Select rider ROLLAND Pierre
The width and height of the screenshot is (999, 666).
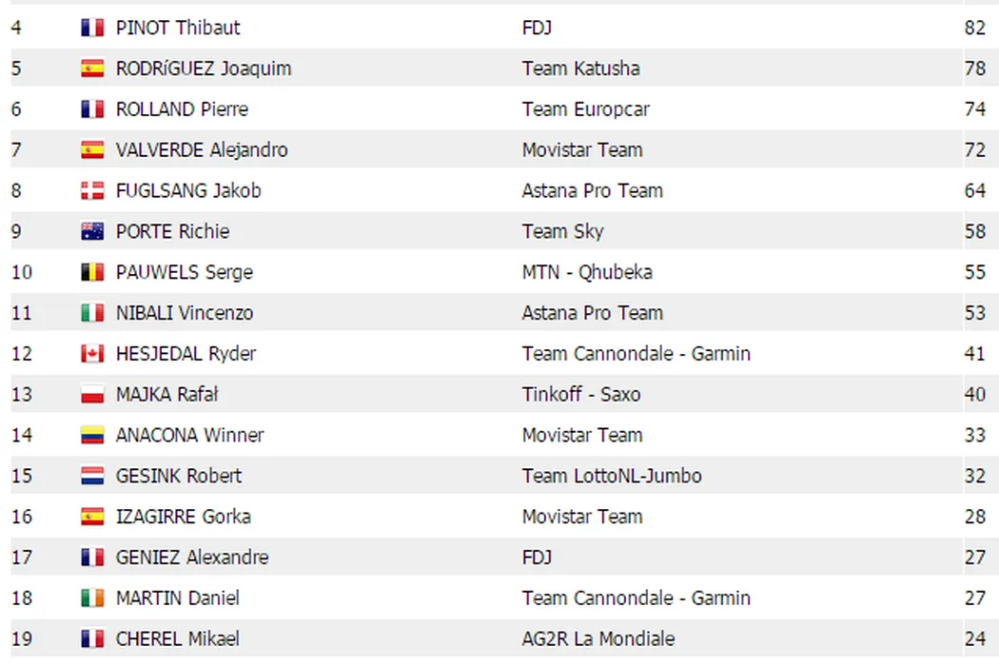(x=182, y=109)
